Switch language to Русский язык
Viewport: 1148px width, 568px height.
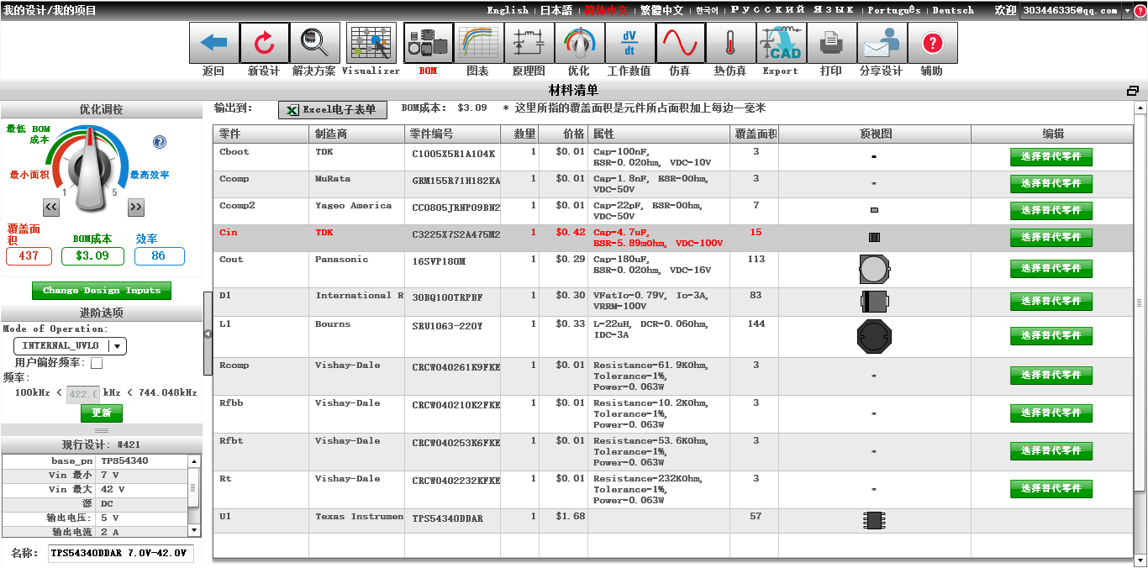[x=793, y=10]
